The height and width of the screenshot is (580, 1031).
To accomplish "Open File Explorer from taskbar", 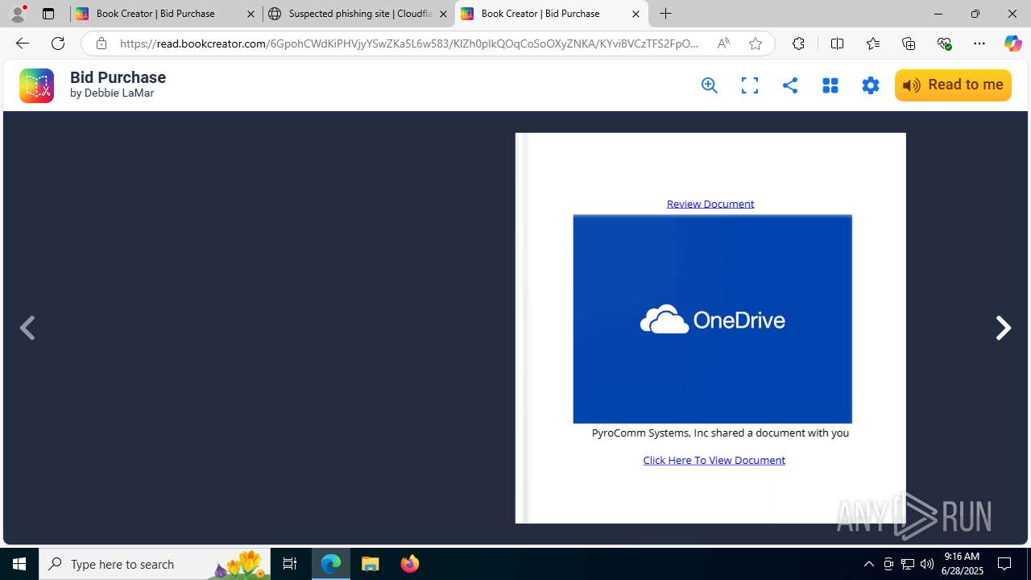I will (x=371, y=564).
